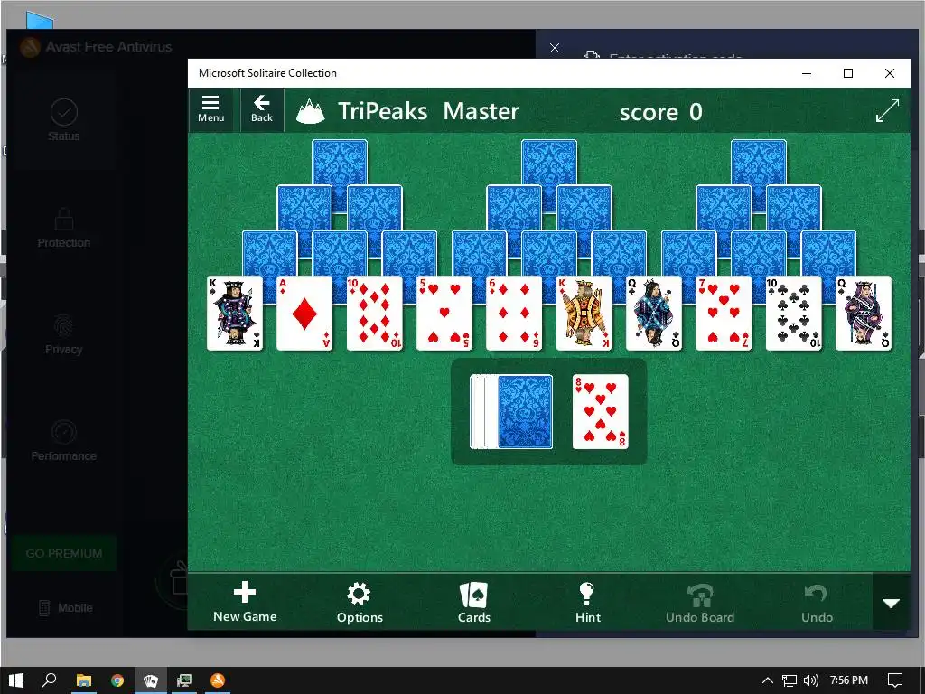Select the 7 of hearts card
The width and height of the screenshot is (925, 694).
coord(724,314)
